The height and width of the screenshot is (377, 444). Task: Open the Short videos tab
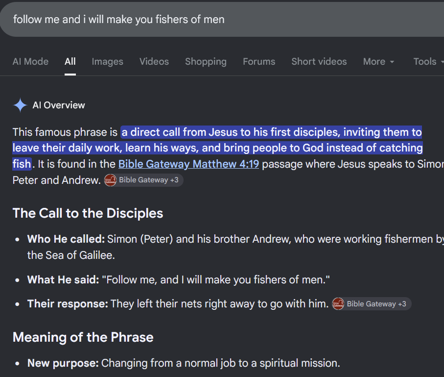coord(319,62)
